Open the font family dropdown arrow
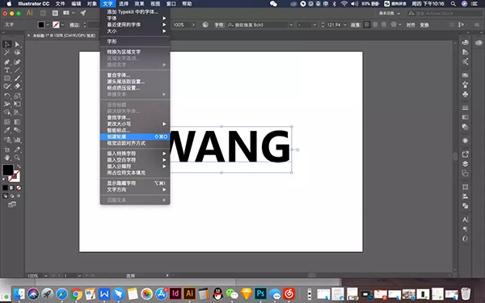 pyautogui.click(x=291, y=25)
